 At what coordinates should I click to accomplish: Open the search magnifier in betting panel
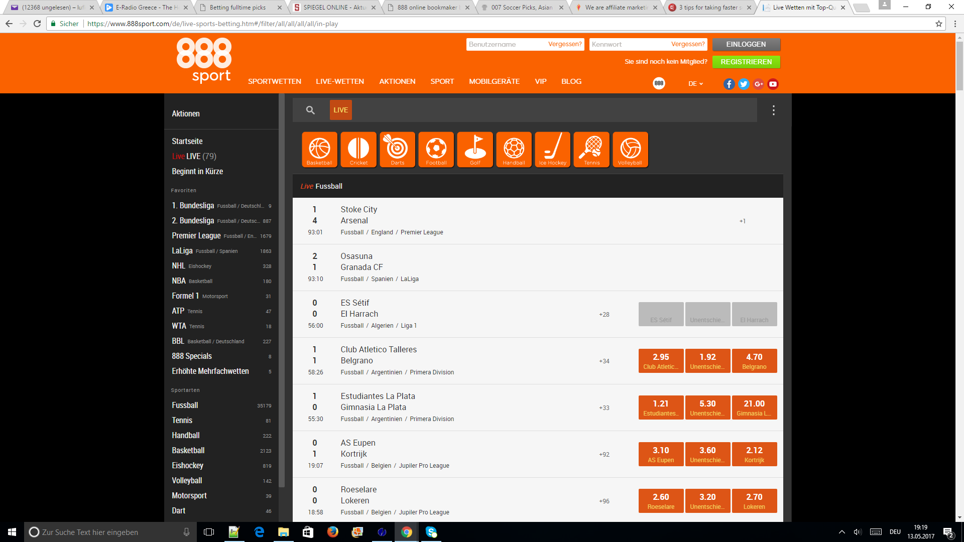pyautogui.click(x=310, y=110)
